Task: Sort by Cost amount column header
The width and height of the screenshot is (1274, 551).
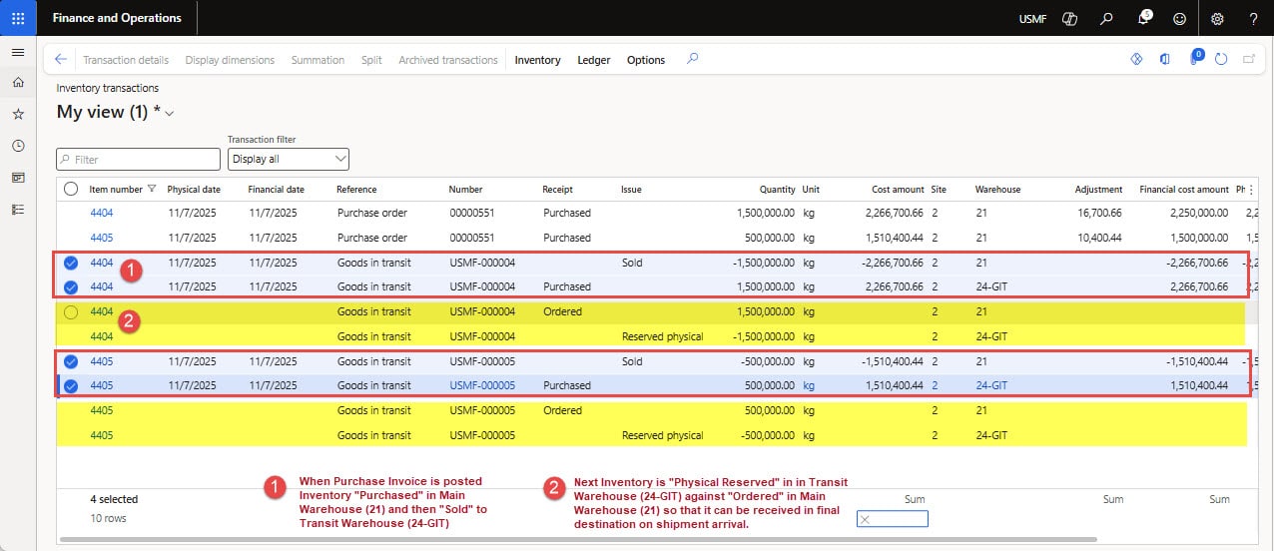Action: coord(898,189)
